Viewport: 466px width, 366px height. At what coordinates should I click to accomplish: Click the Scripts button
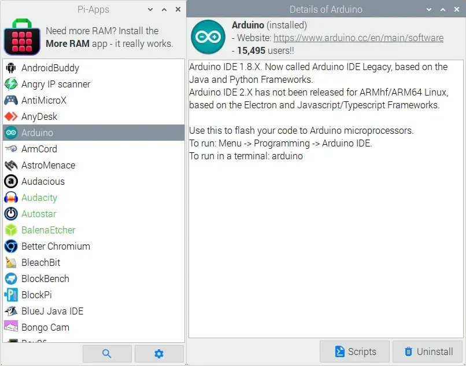(x=355, y=352)
